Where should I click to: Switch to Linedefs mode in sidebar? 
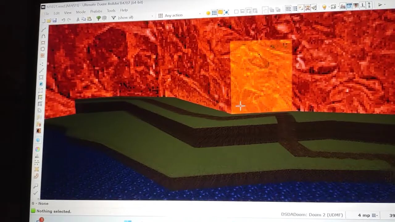(41, 71)
